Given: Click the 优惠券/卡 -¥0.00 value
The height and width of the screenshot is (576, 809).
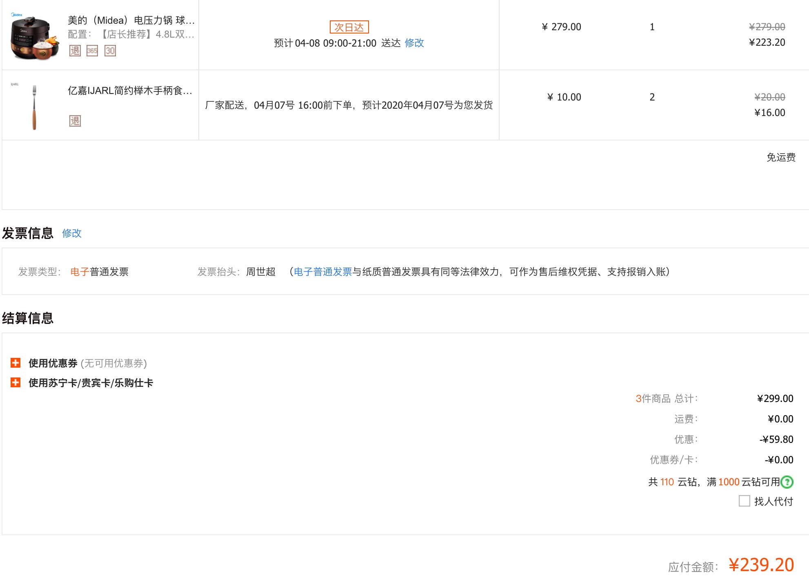Looking at the screenshot, I should (779, 460).
